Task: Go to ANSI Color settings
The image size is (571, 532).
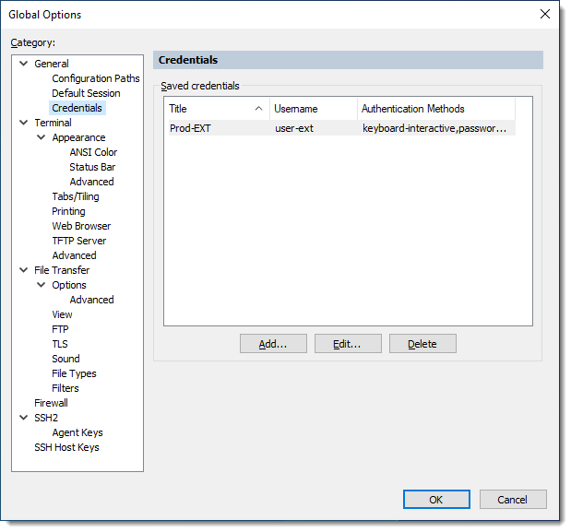Action: point(93,152)
